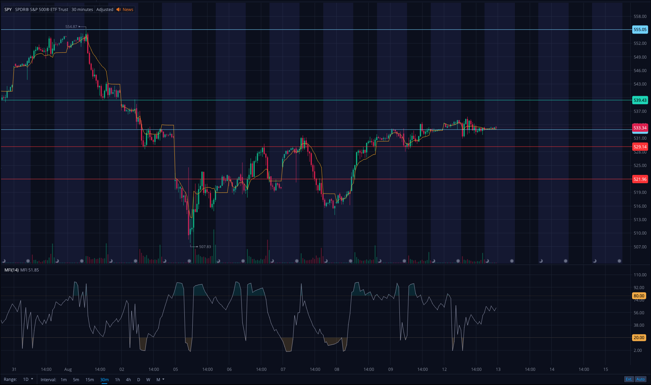Open the Range 1D dropdown
This screenshot has width=651, height=385.
coord(28,379)
